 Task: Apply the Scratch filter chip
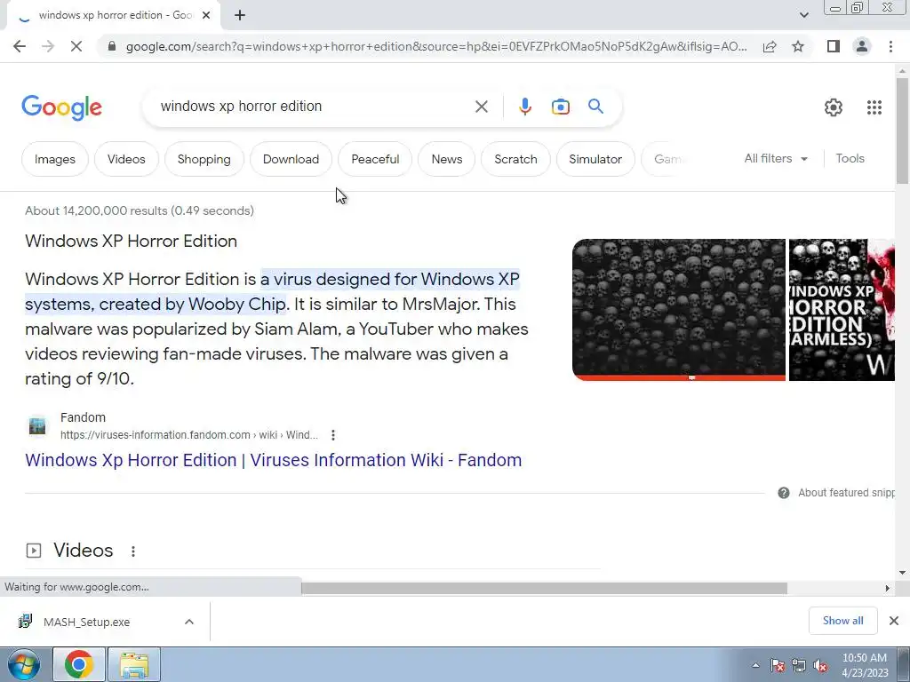[515, 159]
